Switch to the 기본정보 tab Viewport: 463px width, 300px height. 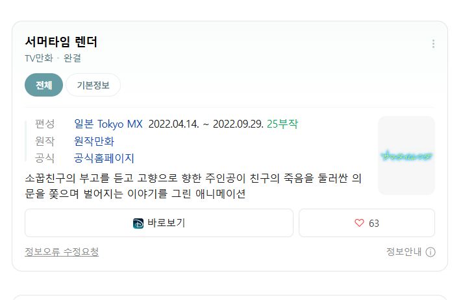point(93,85)
